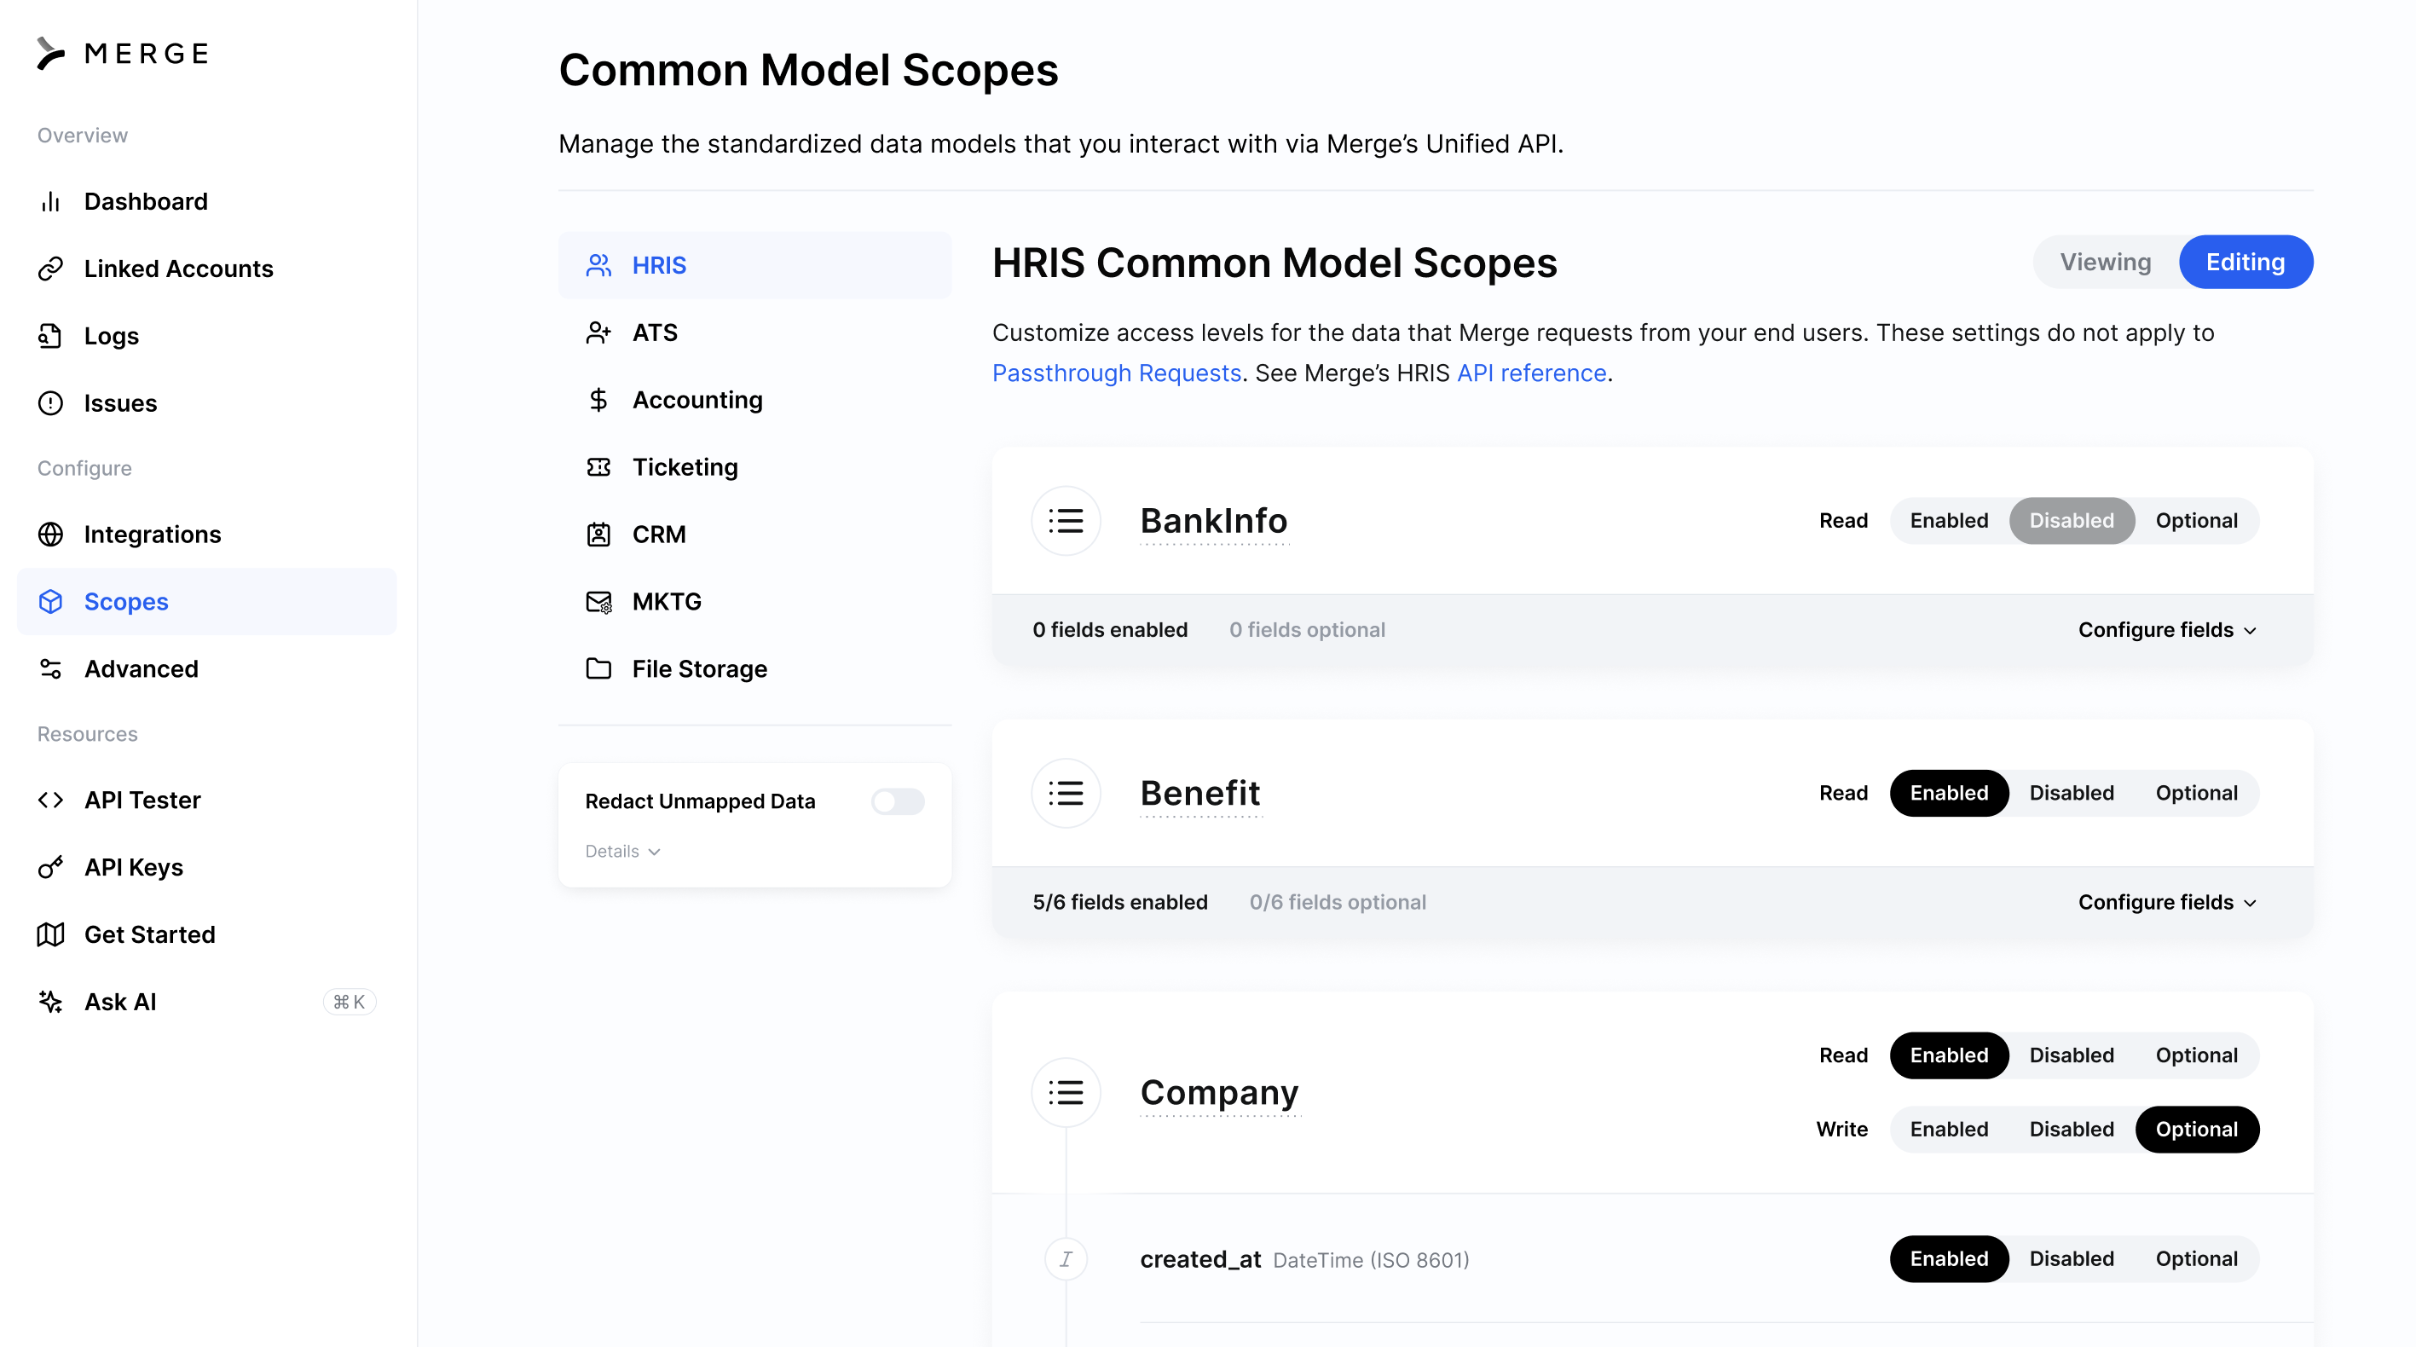Switch to Viewing mode
The image size is (2416, 1347).
[2105, 263]
